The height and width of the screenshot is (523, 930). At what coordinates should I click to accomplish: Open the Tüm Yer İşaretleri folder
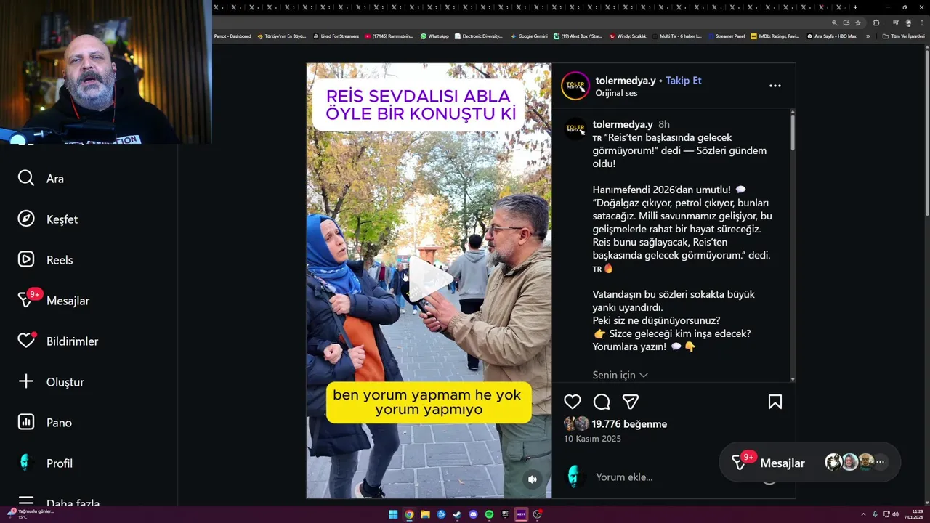pyautogui.click(x=903, y=36)
